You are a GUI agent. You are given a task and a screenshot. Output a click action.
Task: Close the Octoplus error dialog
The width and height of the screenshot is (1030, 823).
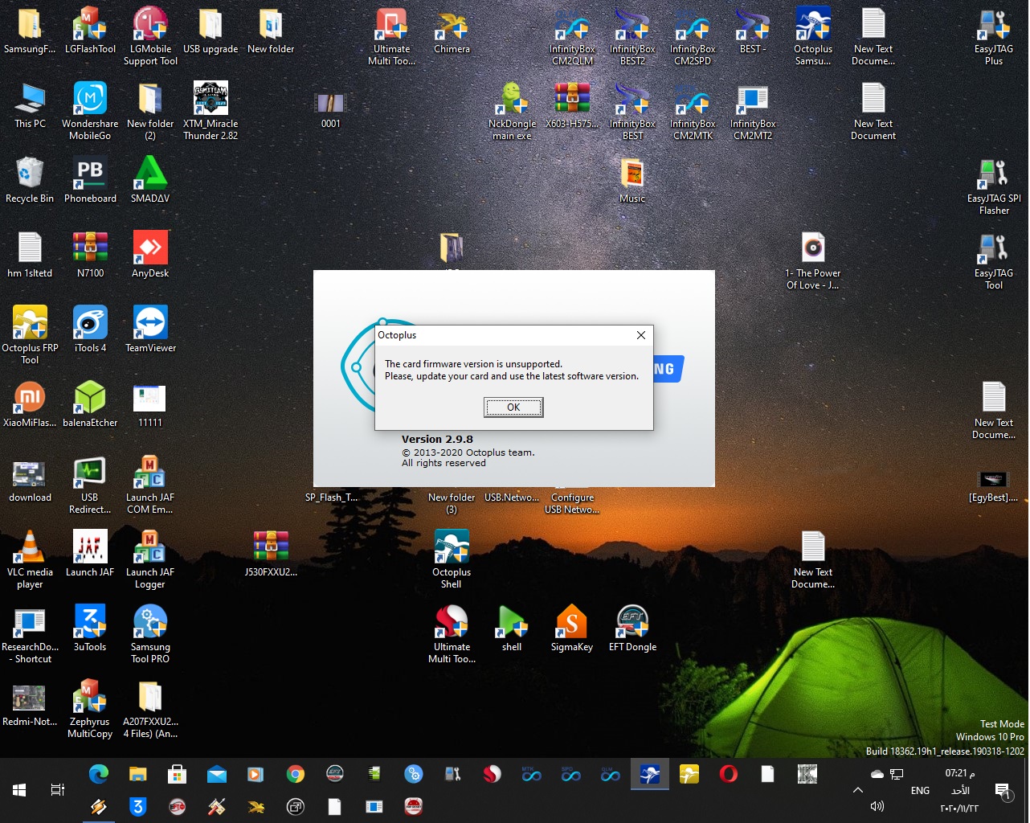tap(641, 335)
